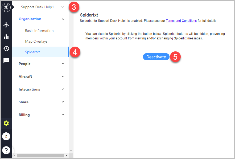235x159 pixels.
Task: Select Map Overlays menu item
Action: coord(36,41)
